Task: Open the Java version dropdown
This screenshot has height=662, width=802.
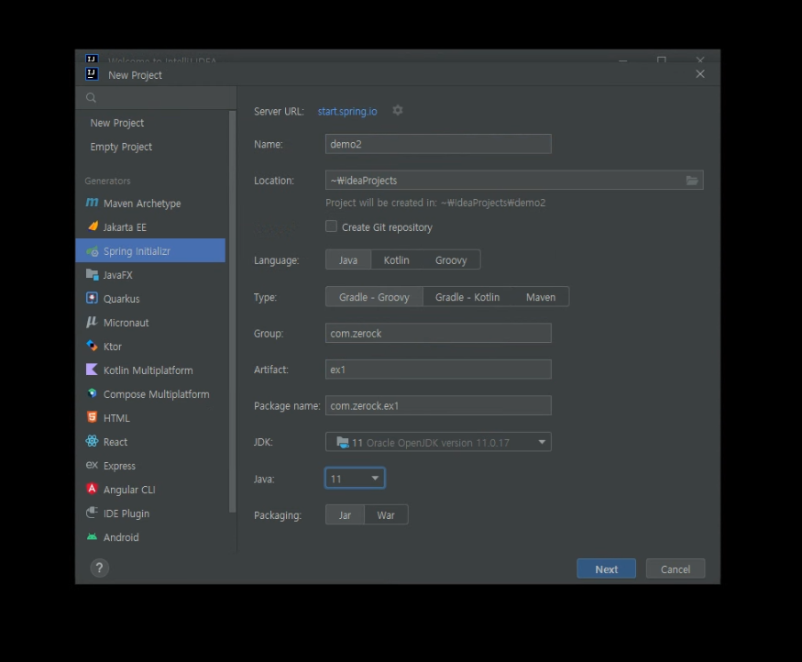Action: coord(355,479)
